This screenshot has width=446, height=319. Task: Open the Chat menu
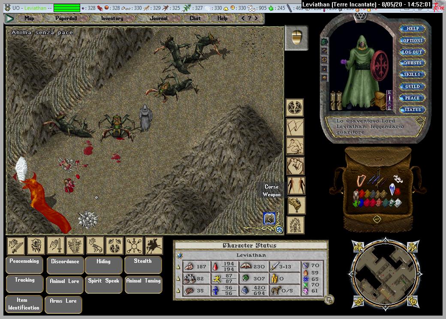coord(195,18)
